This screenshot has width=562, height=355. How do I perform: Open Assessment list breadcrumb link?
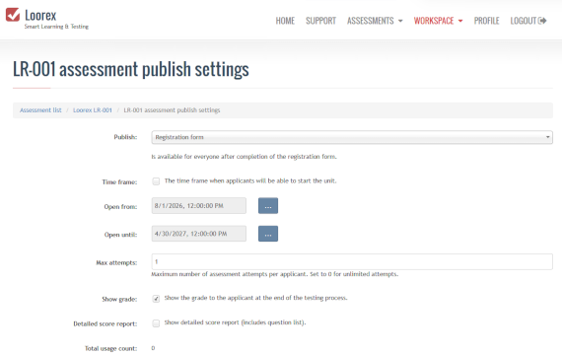(40, 110)
